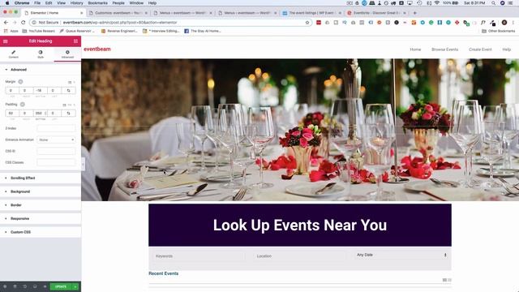Open Elementor settings gear in footer
This screenshot has height=292, width=519.
click(5, 286)
